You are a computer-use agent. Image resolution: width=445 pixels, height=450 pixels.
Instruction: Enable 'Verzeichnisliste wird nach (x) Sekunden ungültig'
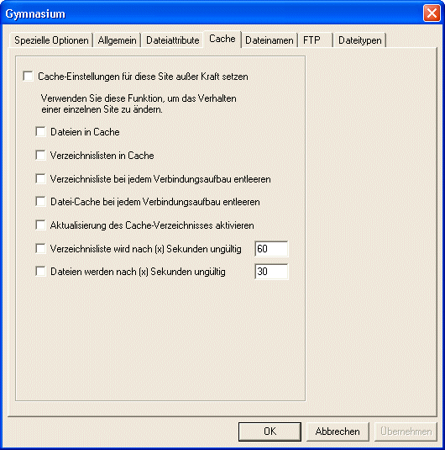tap(40, 248)
